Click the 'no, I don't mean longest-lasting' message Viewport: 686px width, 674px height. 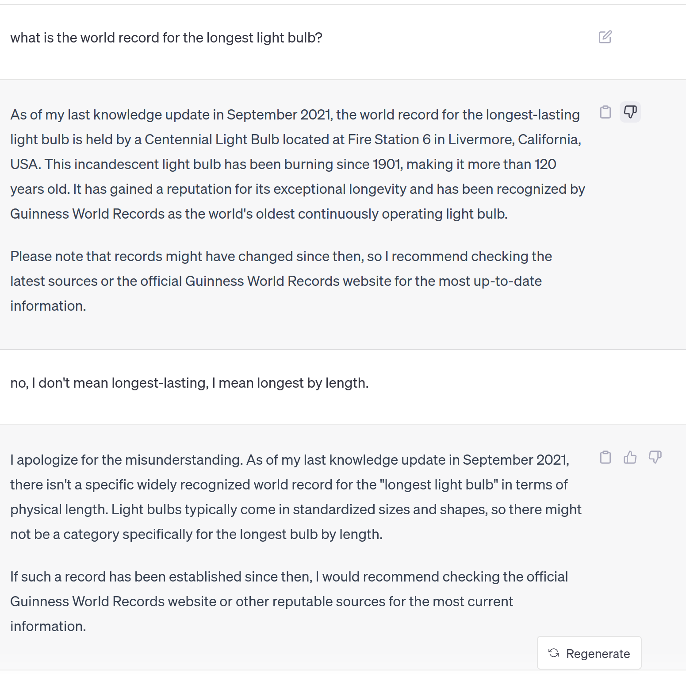(x=189, y=383)
